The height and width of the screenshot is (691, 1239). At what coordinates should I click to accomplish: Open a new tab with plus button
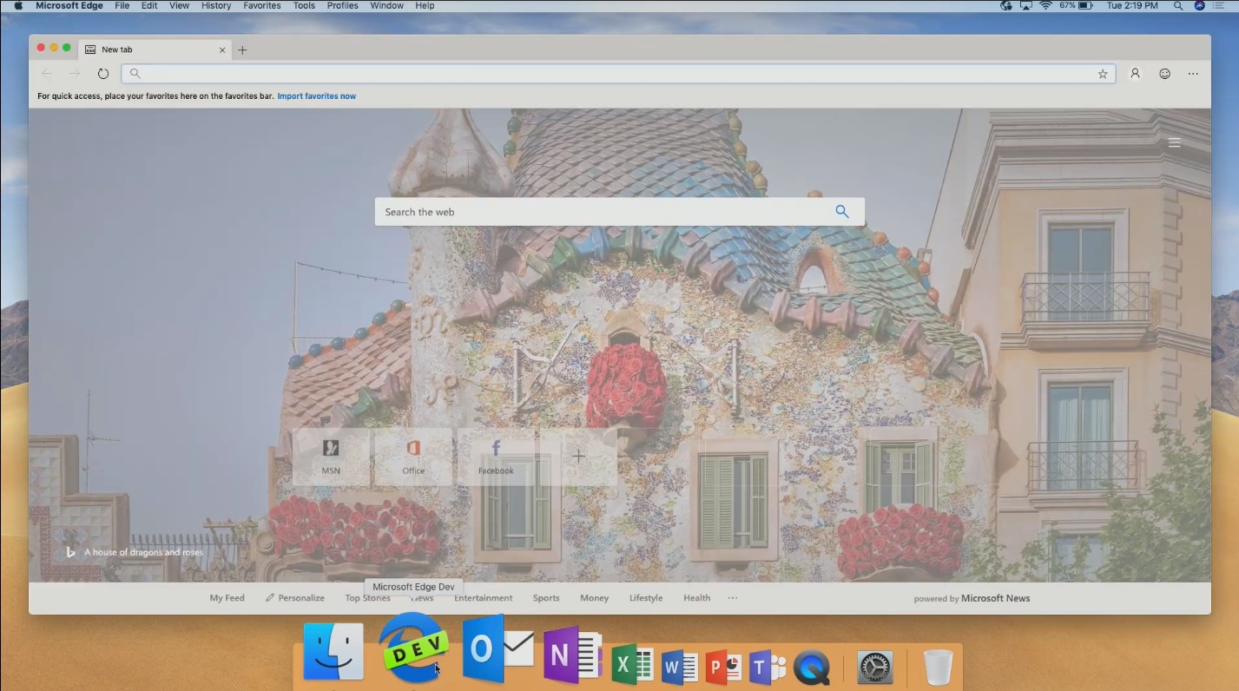point(242,49)
